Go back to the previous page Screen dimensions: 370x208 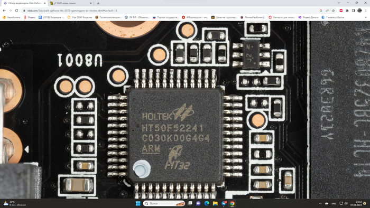pyautogui.click(x=4, y=11)
